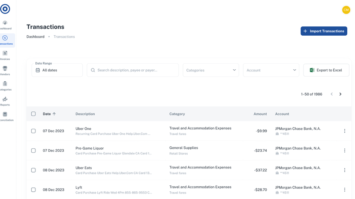The image size is (355, 199).
Task: Click the -$37.22 amount cell
Action: pos(260,170)
